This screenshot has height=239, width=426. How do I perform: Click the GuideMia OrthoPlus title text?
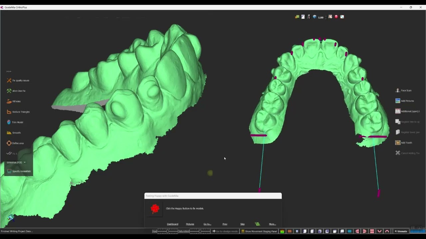click(x=16, y=7)
